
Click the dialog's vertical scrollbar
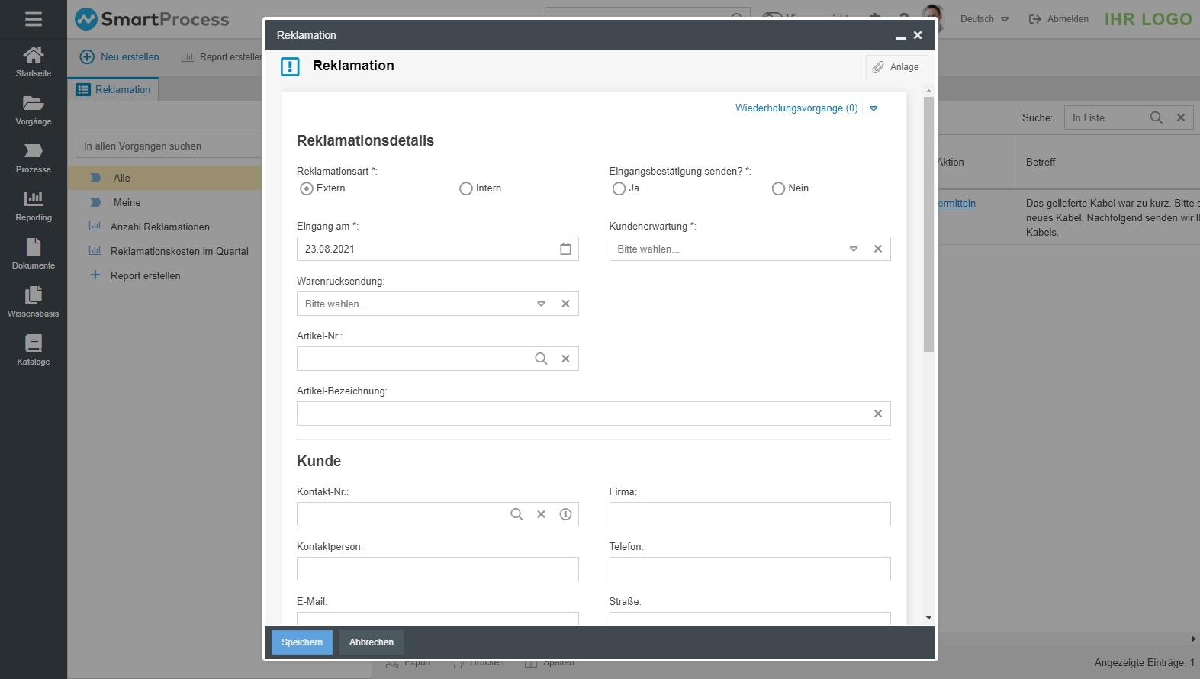[x=928, y=229]
